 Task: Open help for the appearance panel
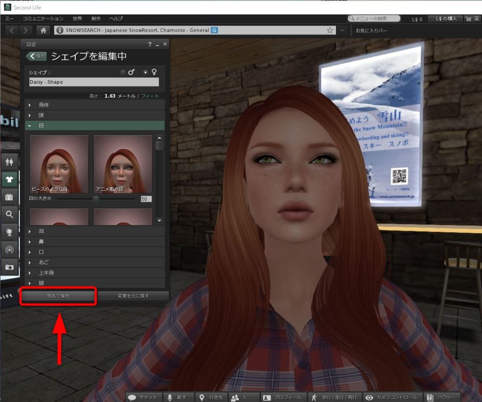click(150, 44)
